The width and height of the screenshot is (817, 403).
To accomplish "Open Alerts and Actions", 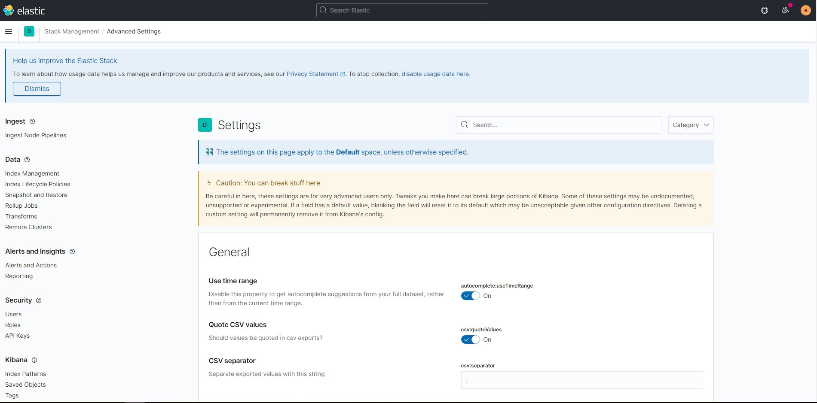I will point(31,265).
